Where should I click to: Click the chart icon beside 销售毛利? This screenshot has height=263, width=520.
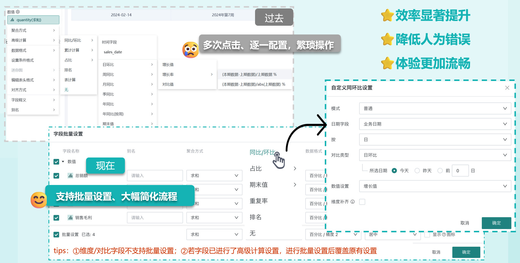point(70,218)
